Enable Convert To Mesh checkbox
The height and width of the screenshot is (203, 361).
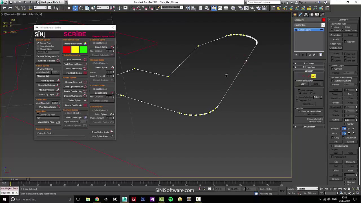(x=38, y=115)
